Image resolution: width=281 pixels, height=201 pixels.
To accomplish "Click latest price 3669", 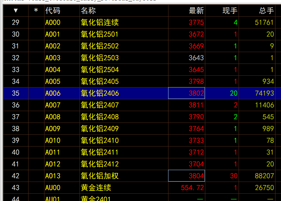I will tap(196, 46).
